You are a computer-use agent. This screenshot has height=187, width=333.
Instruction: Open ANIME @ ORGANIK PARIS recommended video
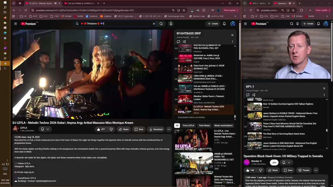pyautogui.click(x=206, y=163)
